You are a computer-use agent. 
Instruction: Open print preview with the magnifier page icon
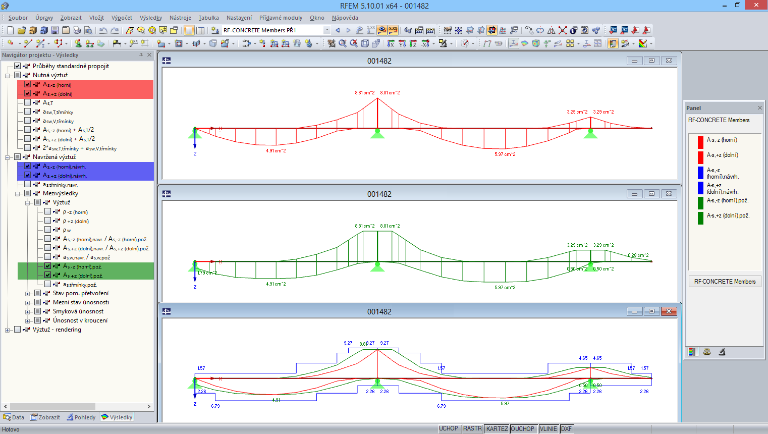(x=88, y=30)
